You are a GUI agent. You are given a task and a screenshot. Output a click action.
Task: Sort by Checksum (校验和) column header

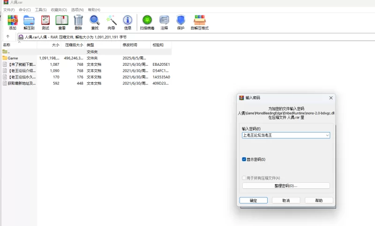161,45
